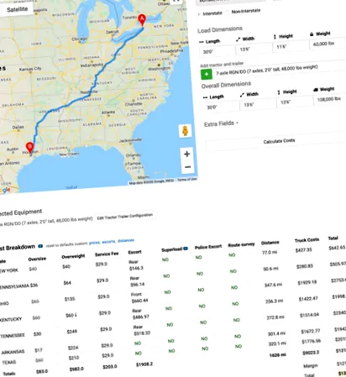Click the Overall Dimensions Height arrow icon
The width and height of the screenshot is (346, 377).
click(x=279, y=92)
